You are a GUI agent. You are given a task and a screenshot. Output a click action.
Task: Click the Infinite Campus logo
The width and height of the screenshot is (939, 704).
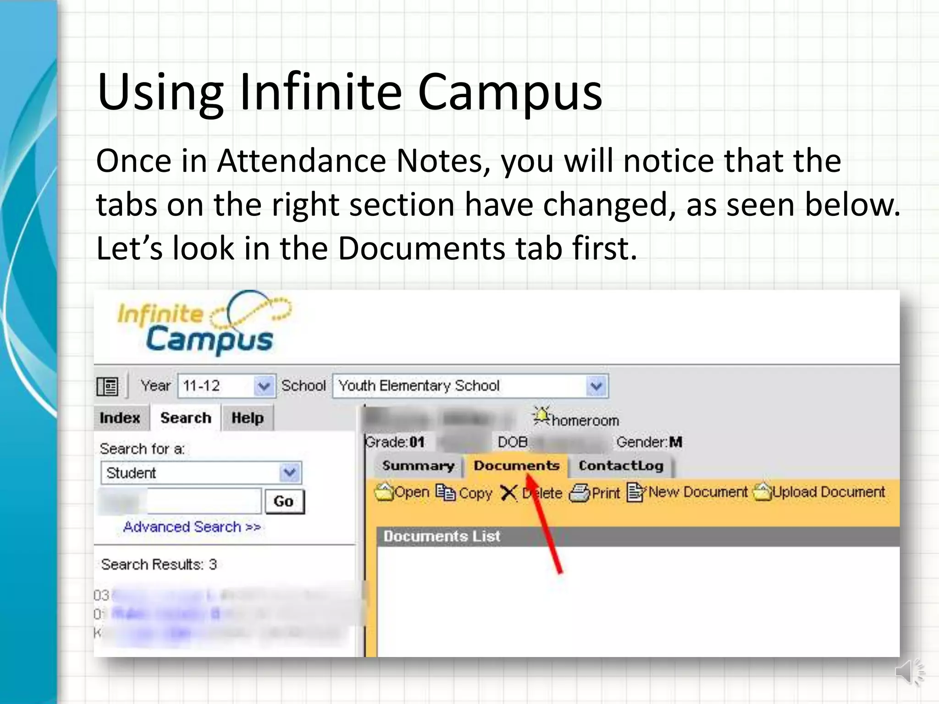pyautogui.click(x=204, y=323)
